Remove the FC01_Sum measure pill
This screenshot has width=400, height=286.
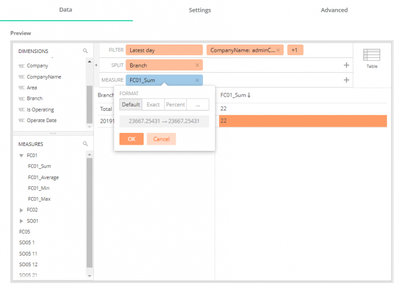(197, 80)
